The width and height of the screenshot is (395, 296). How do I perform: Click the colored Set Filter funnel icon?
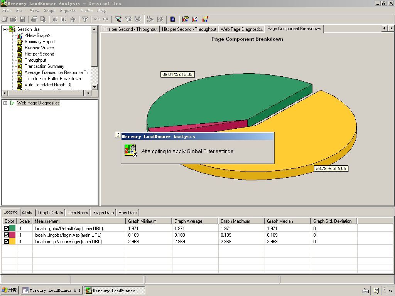(x=118, y=19)
